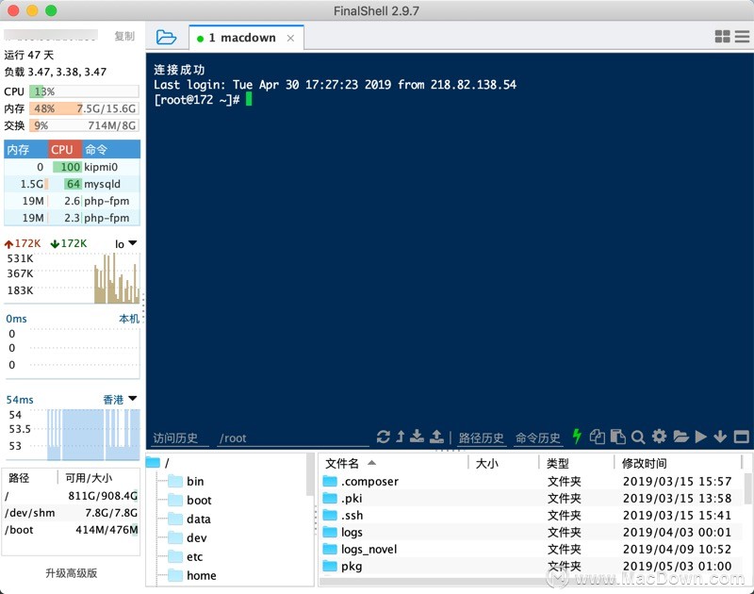Click the download file icon
The width and height of the screenshot is (754, 594).
click(417, 437)
